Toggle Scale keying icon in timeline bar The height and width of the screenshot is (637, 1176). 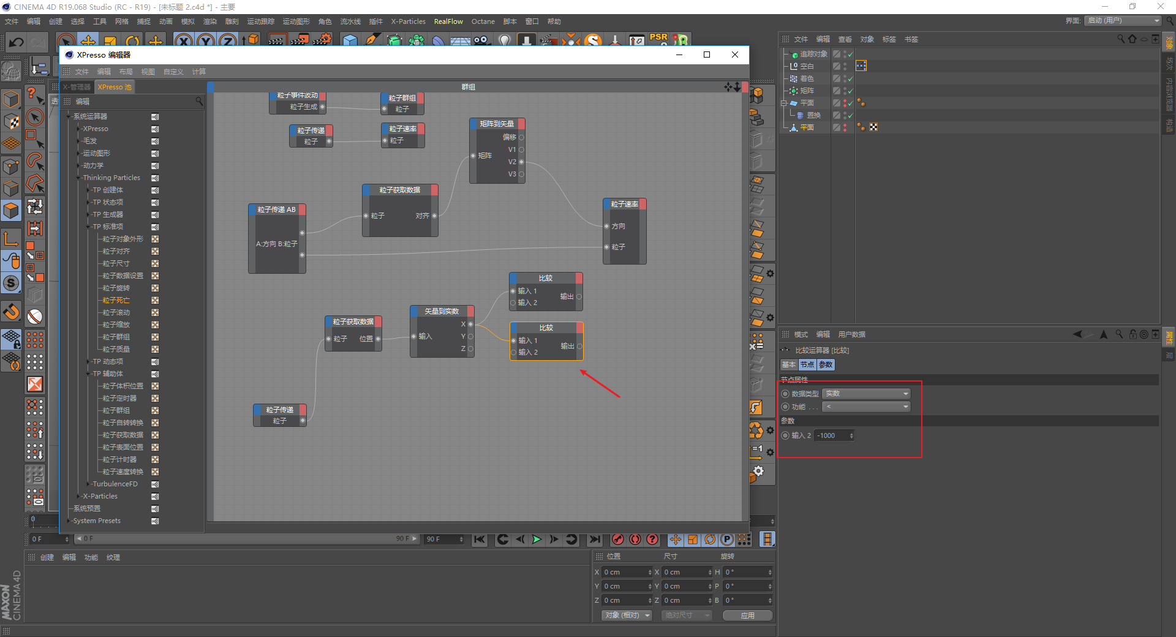(693, 539)
